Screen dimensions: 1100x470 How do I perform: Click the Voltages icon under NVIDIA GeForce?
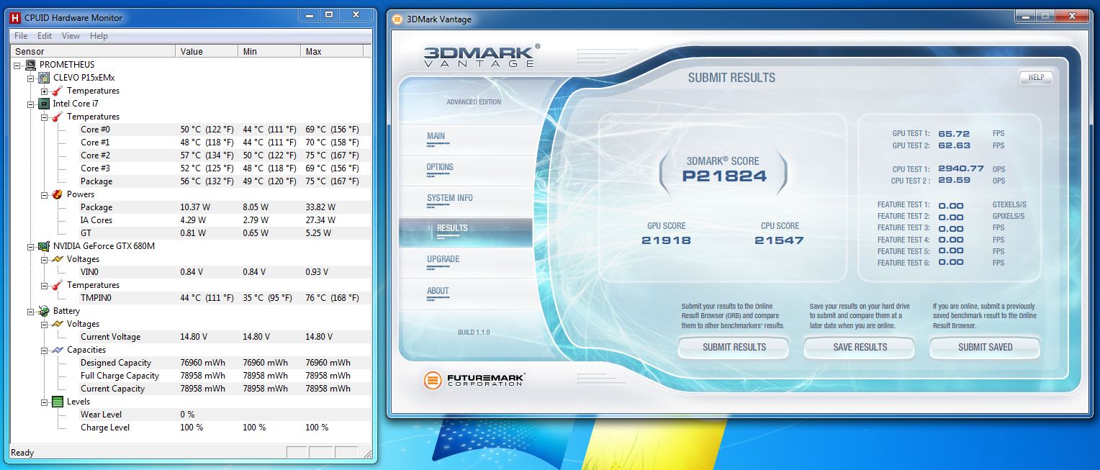[58, 259]
